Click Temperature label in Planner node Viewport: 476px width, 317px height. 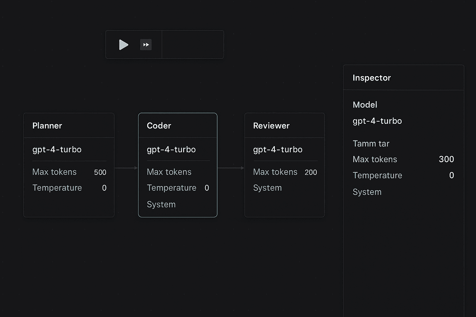click(57, 188)
